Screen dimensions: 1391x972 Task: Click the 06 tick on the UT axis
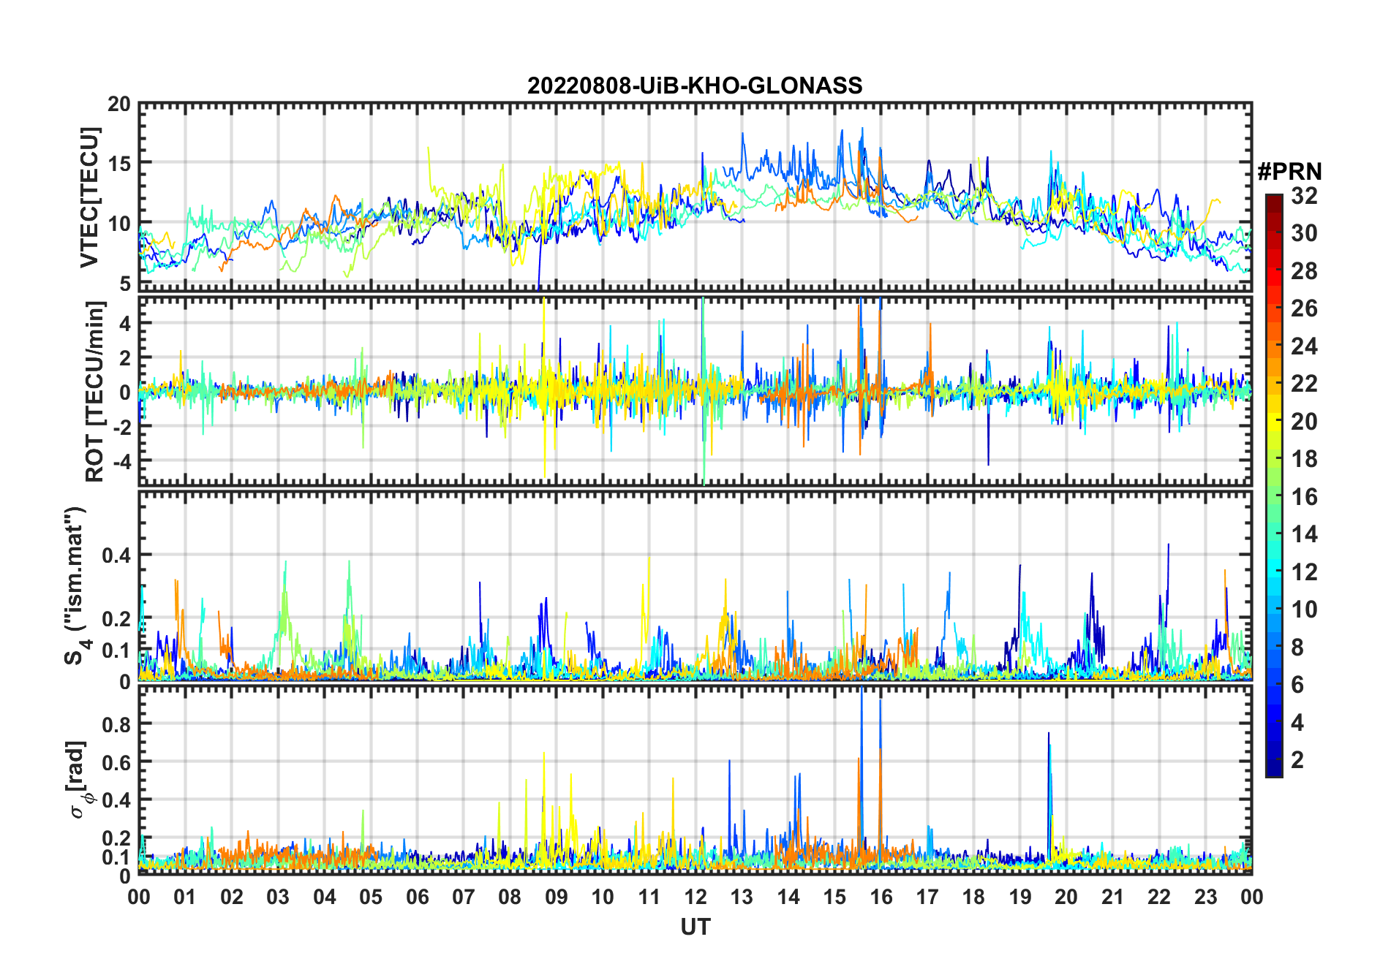tap(418, 896)
